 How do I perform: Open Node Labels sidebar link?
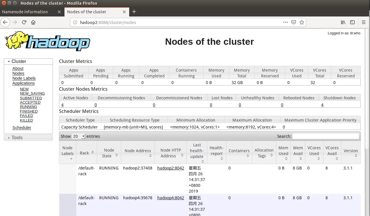pyautogui.click(x=24, y=78)
